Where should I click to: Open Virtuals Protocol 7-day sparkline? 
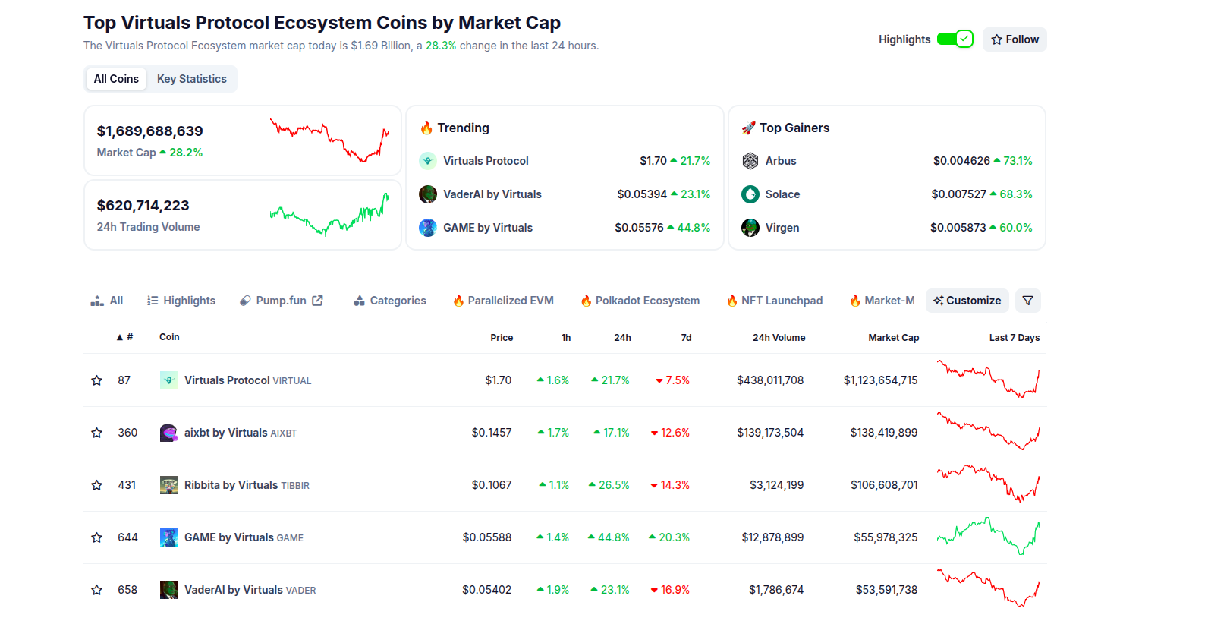(x=988, y=379)
